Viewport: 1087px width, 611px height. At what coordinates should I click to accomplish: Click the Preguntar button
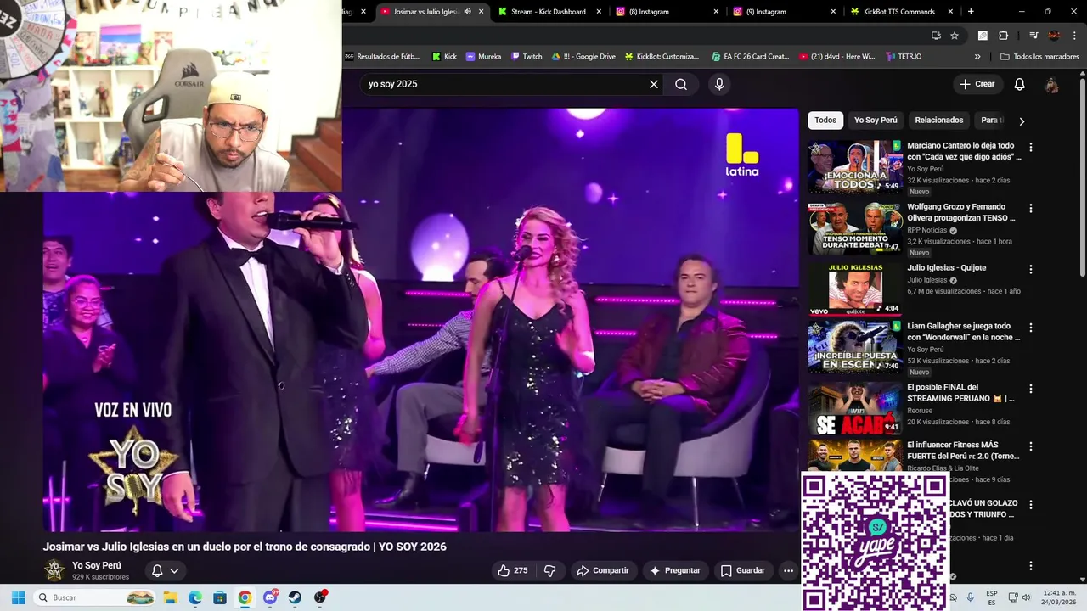675,570
